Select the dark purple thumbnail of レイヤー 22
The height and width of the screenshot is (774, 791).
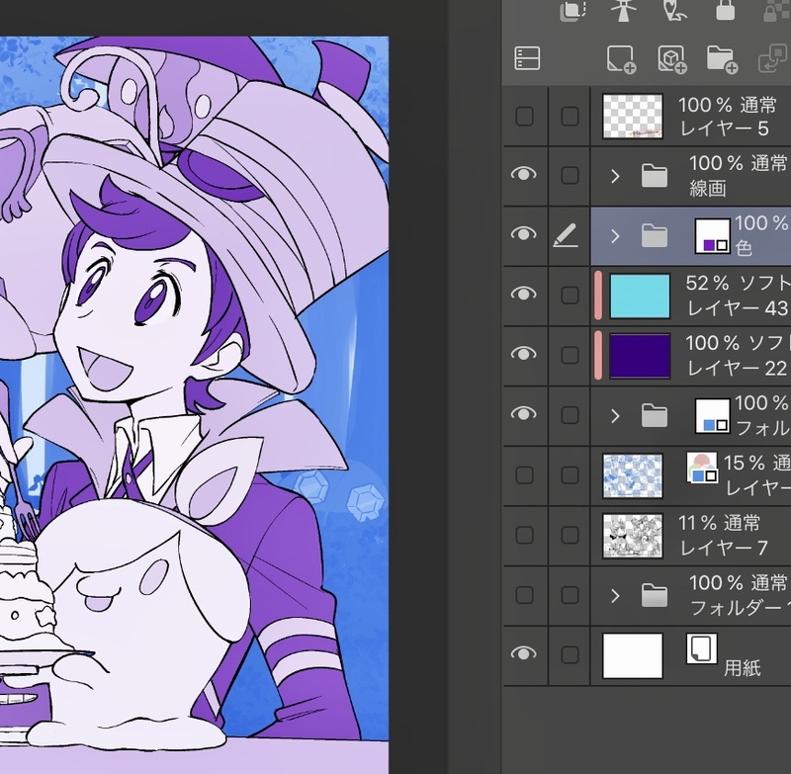640,356
